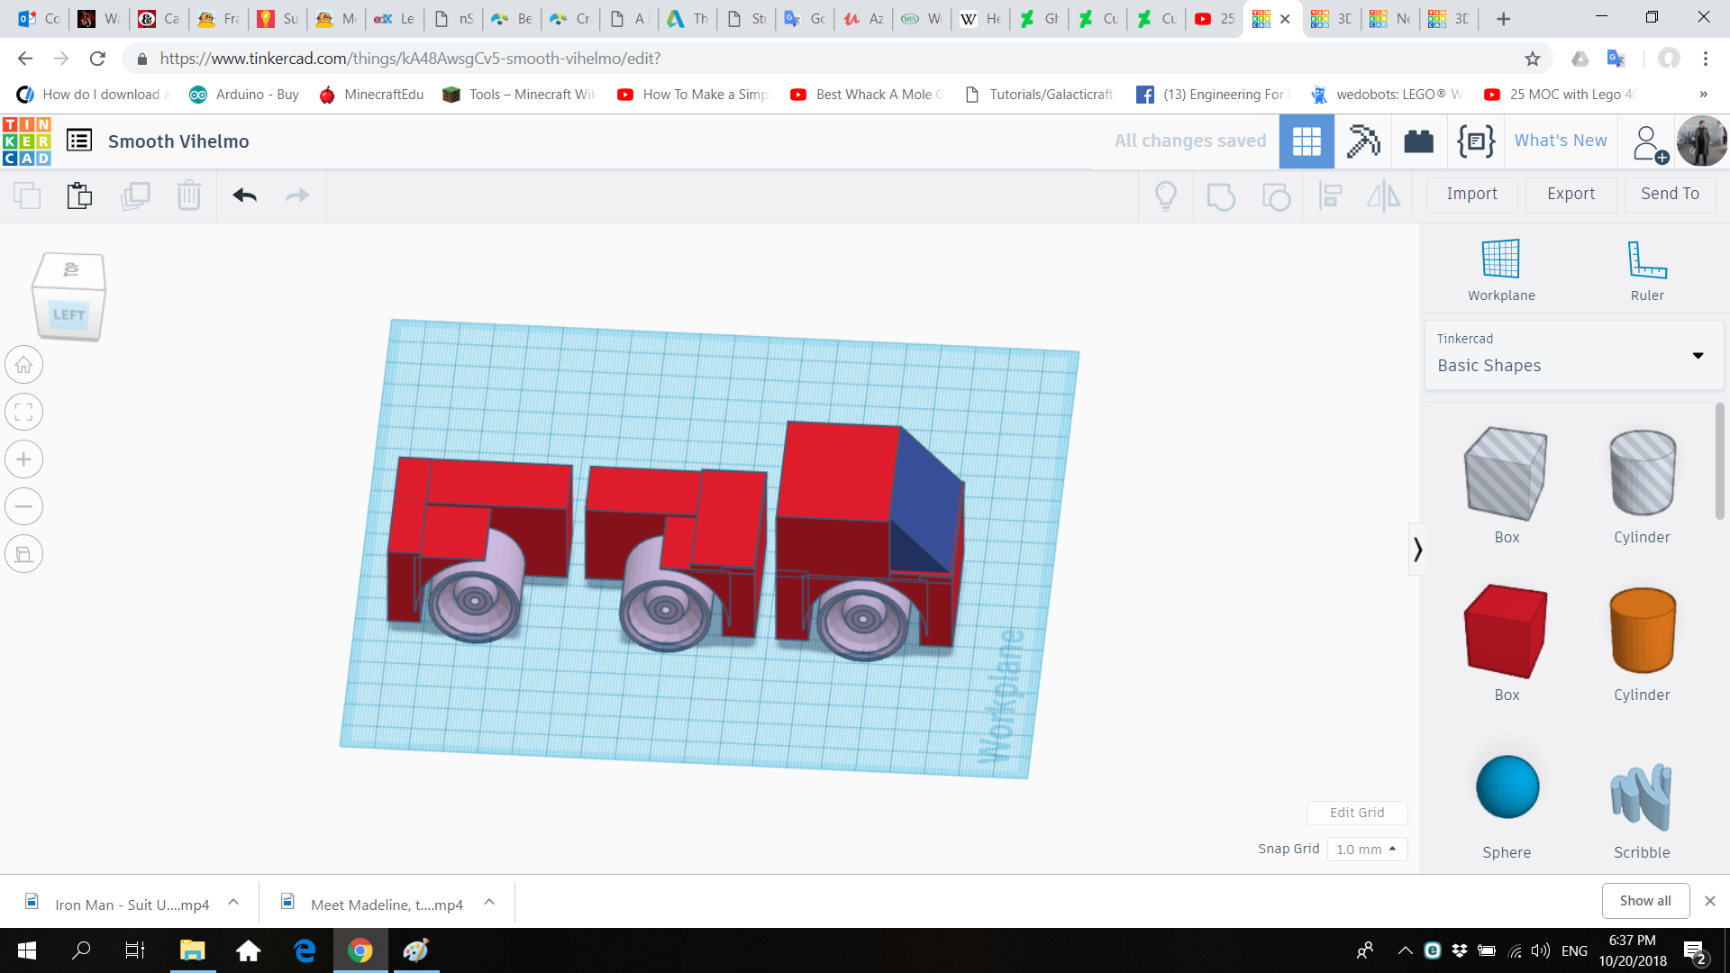Expand the Iron Man download item in downloads bar
Viewport: 1730px width, 973px height.
(x=232, y=904)
